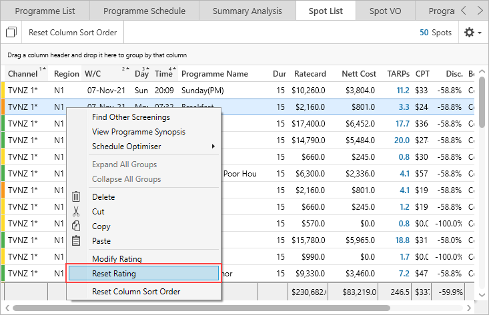Image resolution: width=489 pixels, height=315 pixels.
Task: Choose Modify Rating menu entry
Action: click(117, 258)
